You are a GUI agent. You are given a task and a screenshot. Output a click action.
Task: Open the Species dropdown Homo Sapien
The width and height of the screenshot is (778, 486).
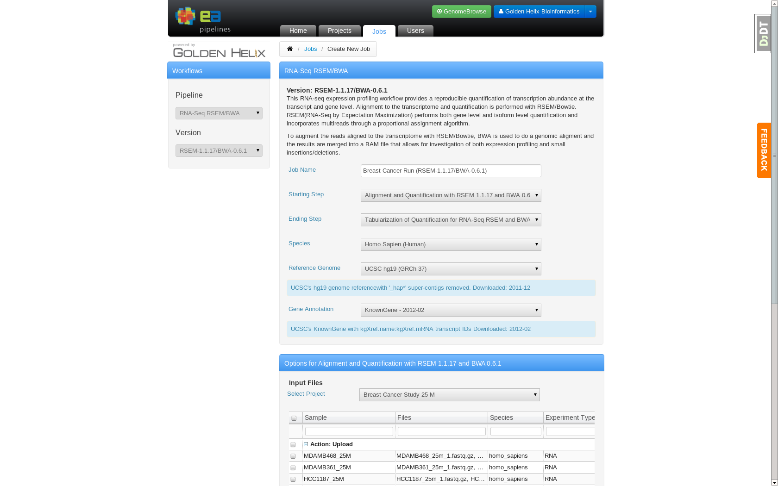(451, 244)
